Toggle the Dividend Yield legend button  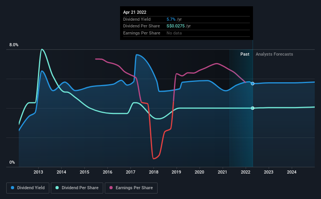[x=28, y=188]
